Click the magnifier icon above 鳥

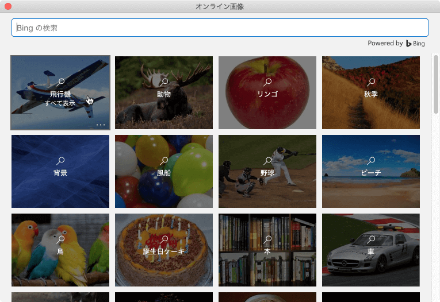[60, 239]
